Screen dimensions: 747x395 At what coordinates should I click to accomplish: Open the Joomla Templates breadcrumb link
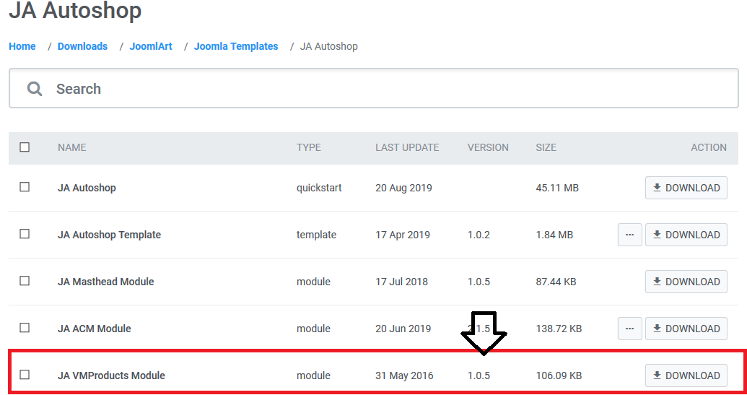click(x=236, y=46)
